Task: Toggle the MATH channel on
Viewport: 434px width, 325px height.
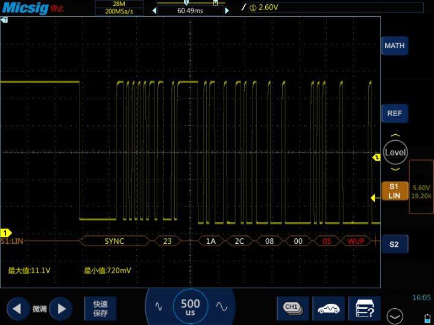Action: click(394, 46)
